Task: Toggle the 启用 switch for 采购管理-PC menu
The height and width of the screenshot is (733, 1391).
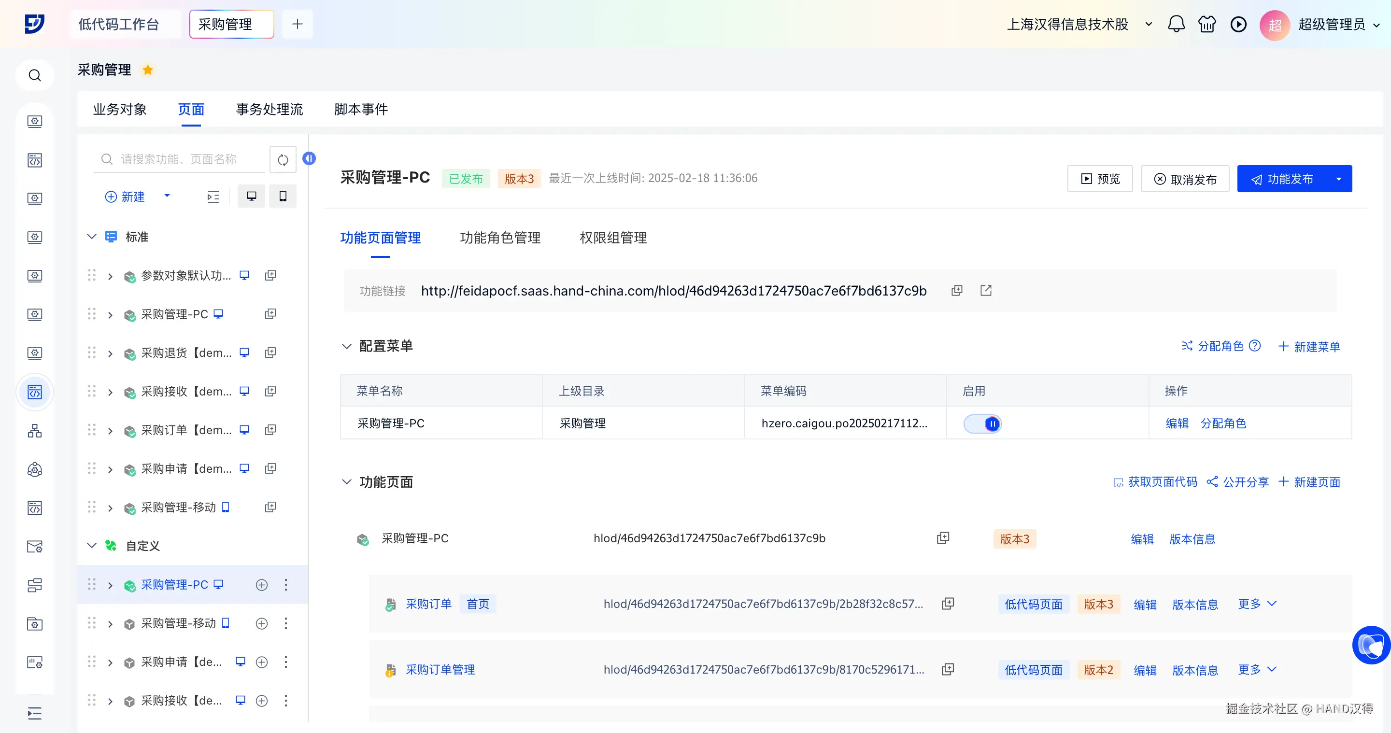Action: click(982, 423)
